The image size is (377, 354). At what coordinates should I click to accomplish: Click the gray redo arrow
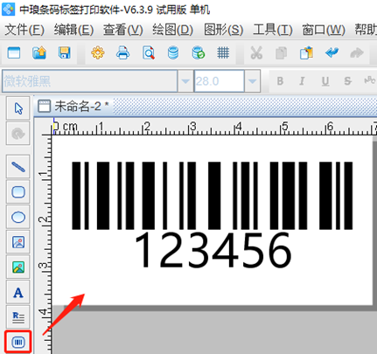[356, 53]
